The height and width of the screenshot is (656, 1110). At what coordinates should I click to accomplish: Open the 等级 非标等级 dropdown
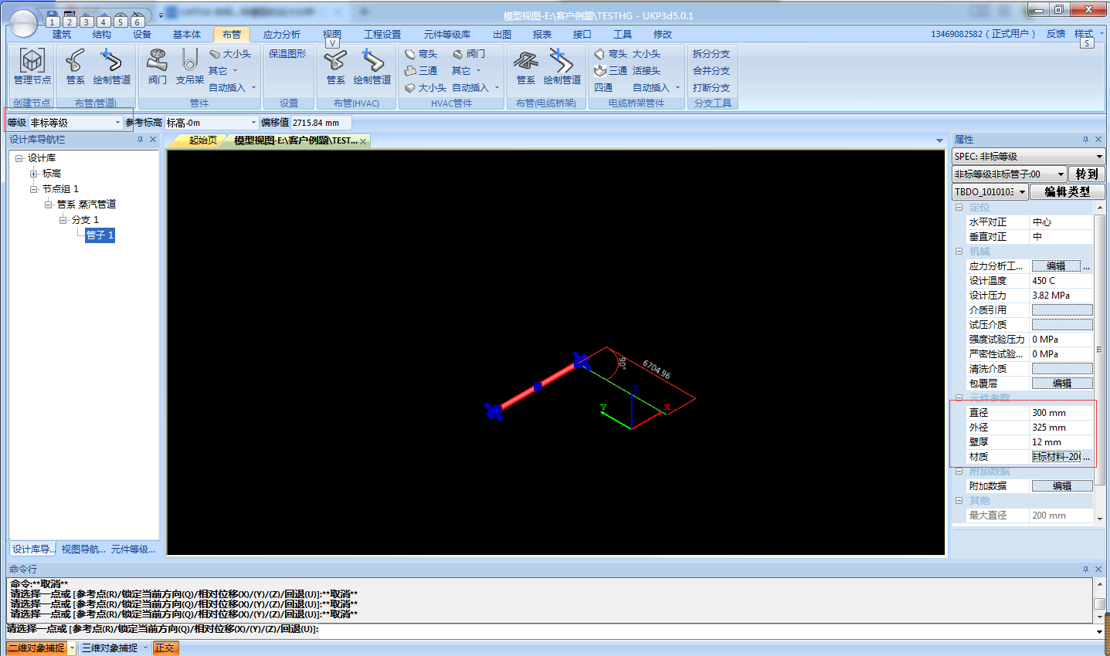tap(117, 123)
